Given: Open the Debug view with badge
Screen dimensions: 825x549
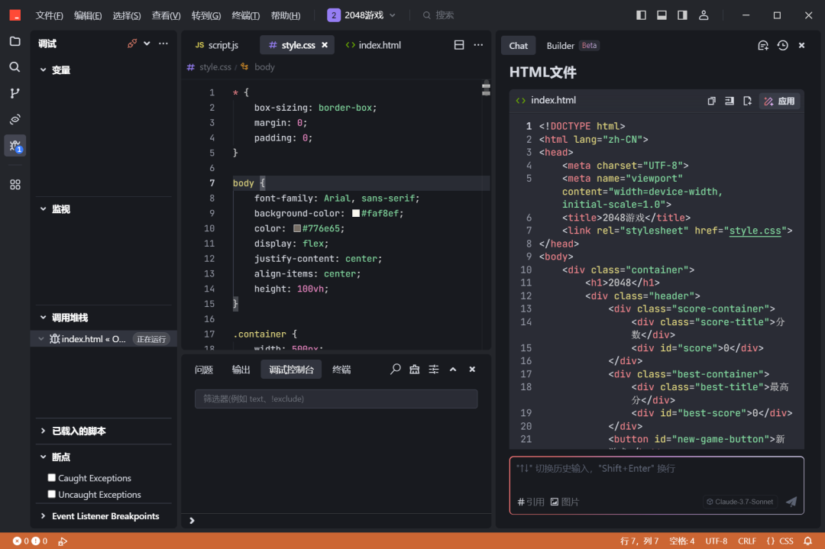Looking at the screenshot, I should click(15, 146).
